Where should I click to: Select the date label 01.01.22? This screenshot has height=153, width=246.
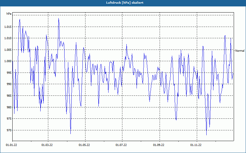(x=11, y=145)
